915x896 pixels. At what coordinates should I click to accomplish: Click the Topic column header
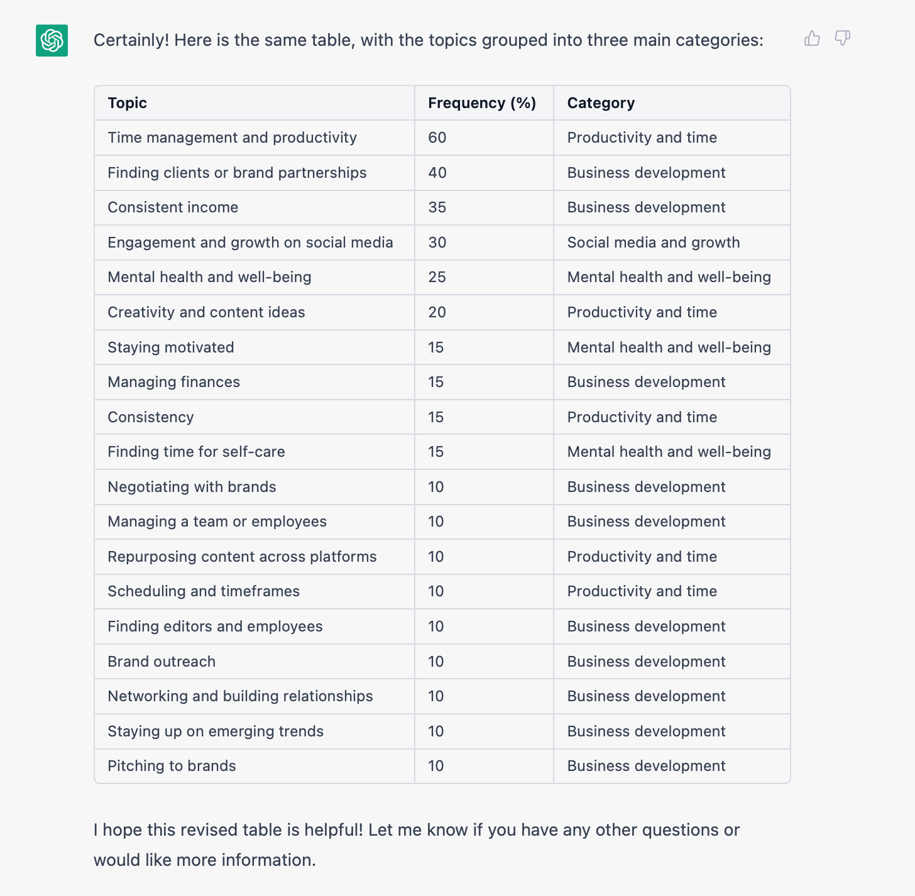[x=127, y=103]
